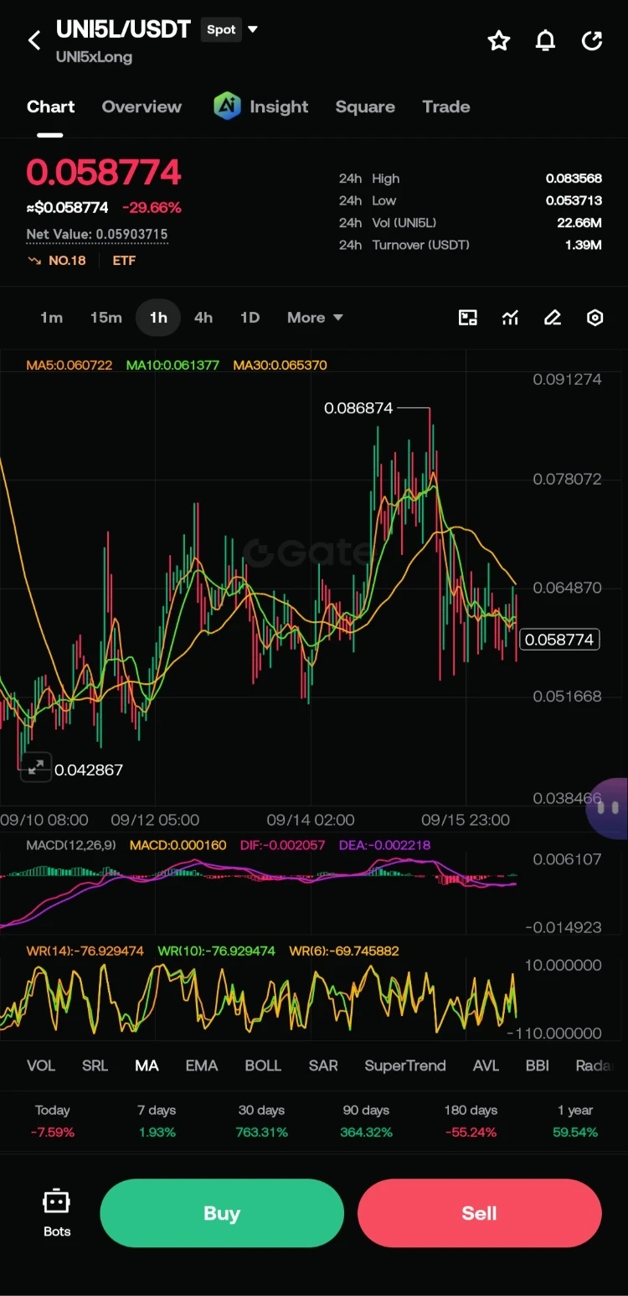628x1296 pixels.
Task: Tap the UNI5L/USDT pair title
Action: pyautogui.click(x=123, y=29)
